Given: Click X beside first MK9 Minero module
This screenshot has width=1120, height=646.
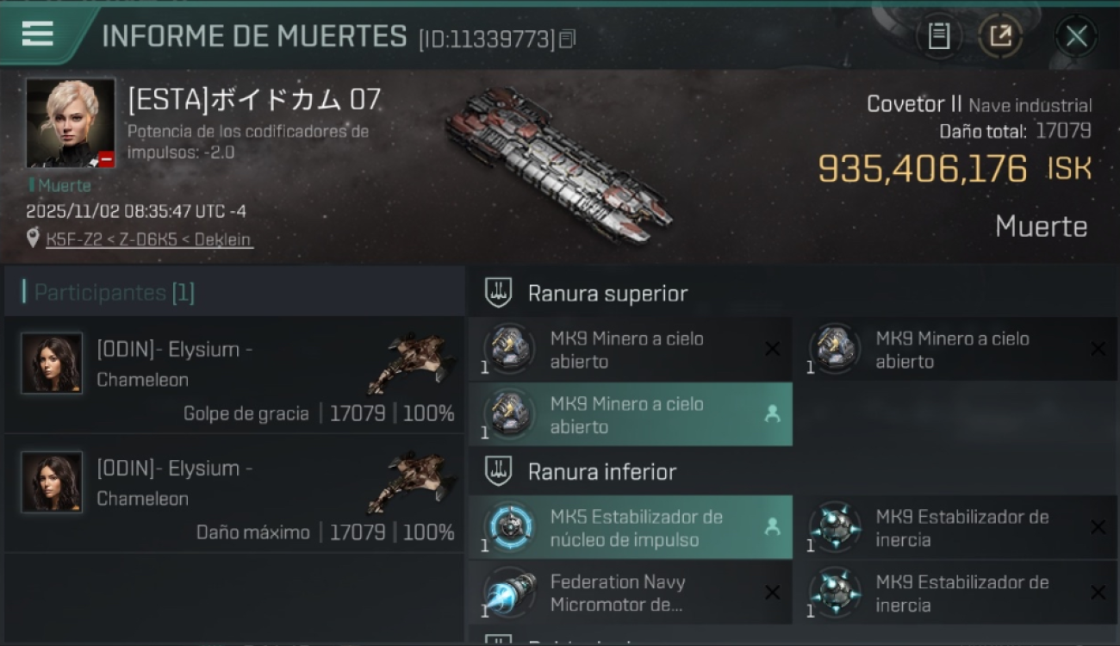Looking at the screenshot, I should click(772, 349).
